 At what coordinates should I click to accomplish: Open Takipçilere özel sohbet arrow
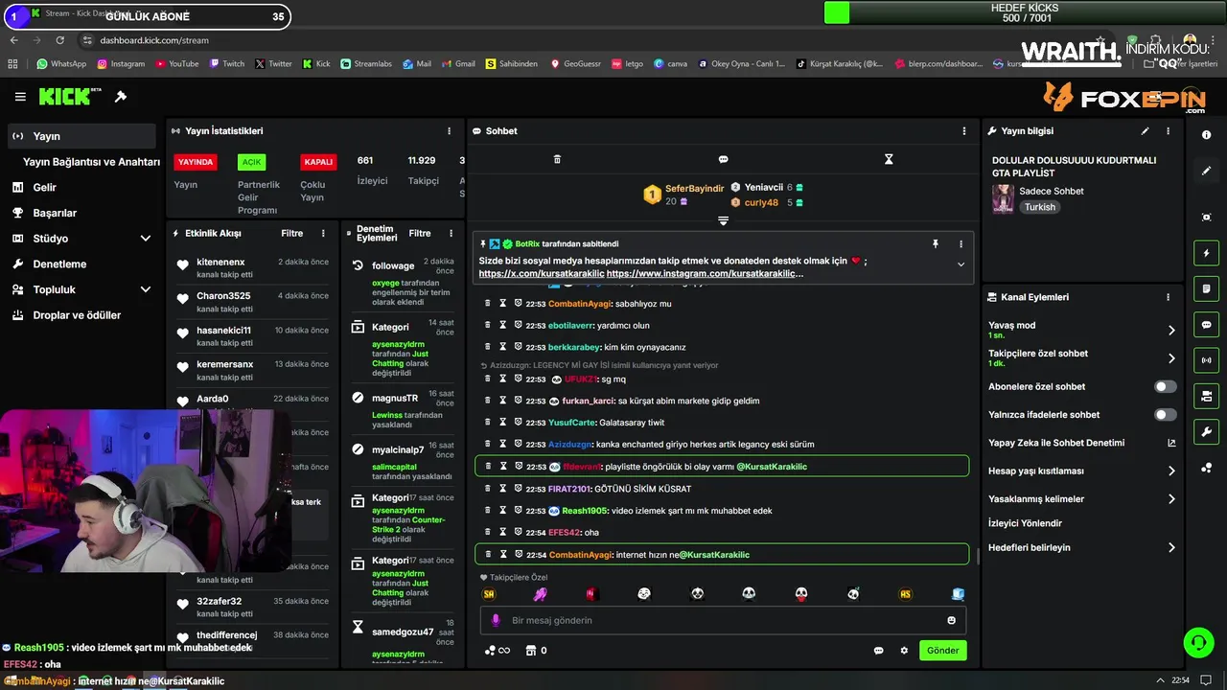pyautogui.click(x=1170, y=358)
